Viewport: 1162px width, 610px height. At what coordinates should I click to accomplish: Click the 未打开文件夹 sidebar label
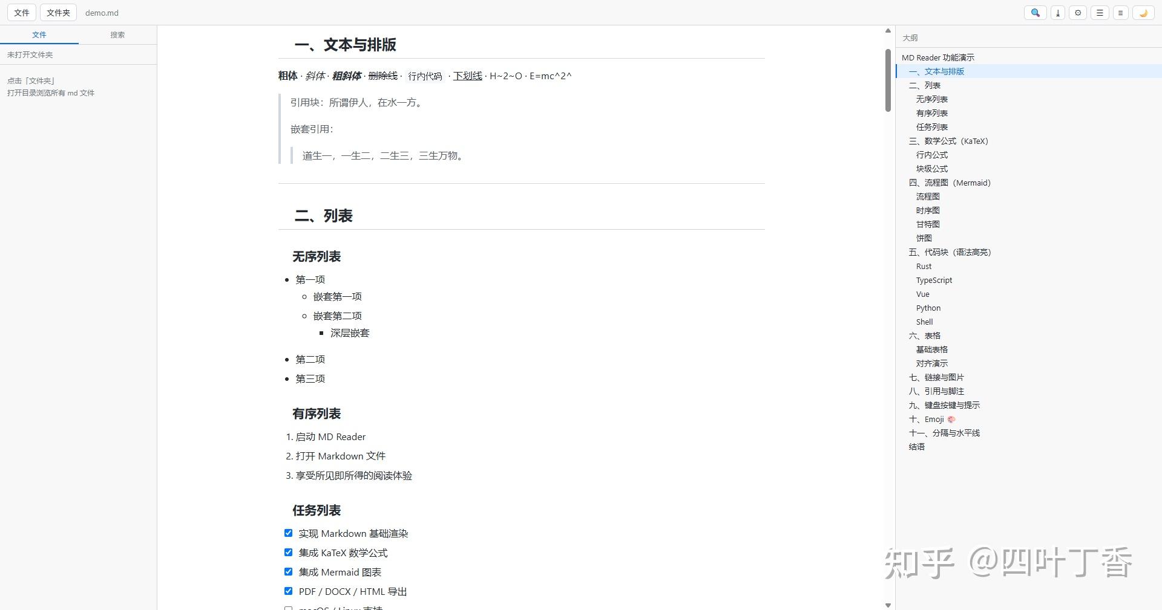tap(30, 54)
